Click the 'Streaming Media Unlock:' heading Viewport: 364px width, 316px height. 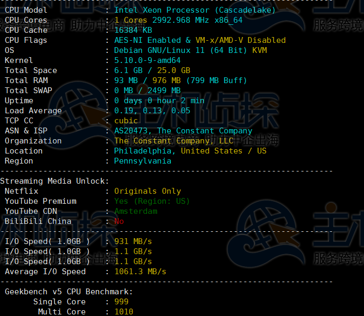(x=54, y=181)
